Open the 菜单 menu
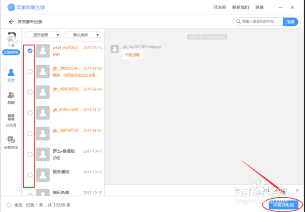This screenshot has width=305, height=212. (259, 8)
